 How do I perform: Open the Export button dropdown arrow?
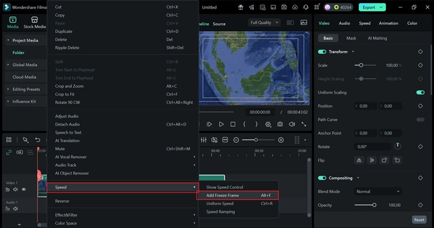(381, 7)
